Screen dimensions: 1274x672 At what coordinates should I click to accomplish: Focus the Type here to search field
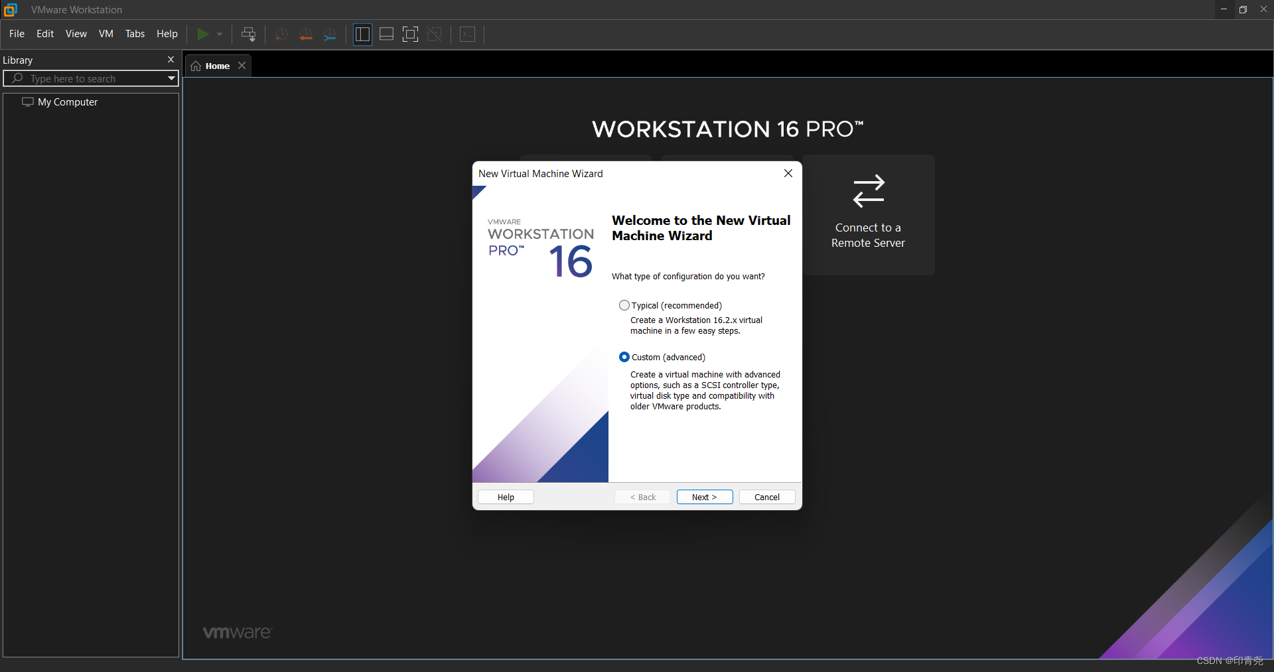(90, 78)
